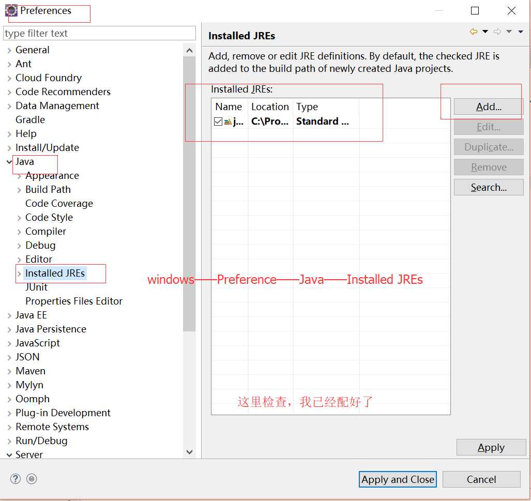Select Help in the preference tree
Screen dimensions: 531x501
[26, 133]
